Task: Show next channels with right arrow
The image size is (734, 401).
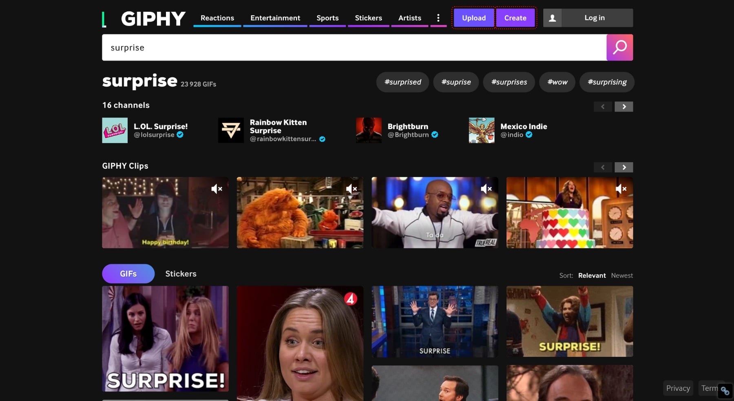Action: (x=624, y=107)
